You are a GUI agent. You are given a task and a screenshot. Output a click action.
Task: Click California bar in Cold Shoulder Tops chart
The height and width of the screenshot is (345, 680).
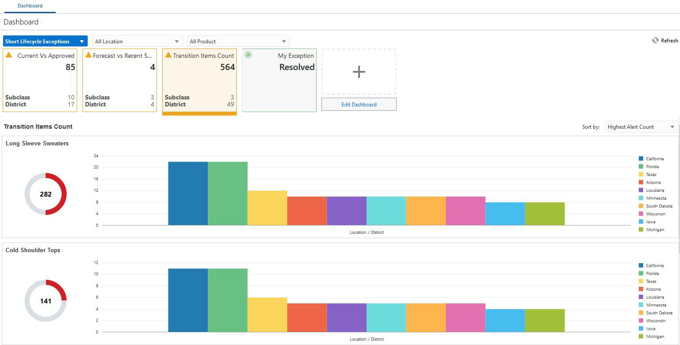pyautogui.click(x=188, y=300)
